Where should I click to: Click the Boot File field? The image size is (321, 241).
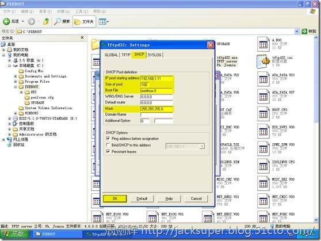156,90
